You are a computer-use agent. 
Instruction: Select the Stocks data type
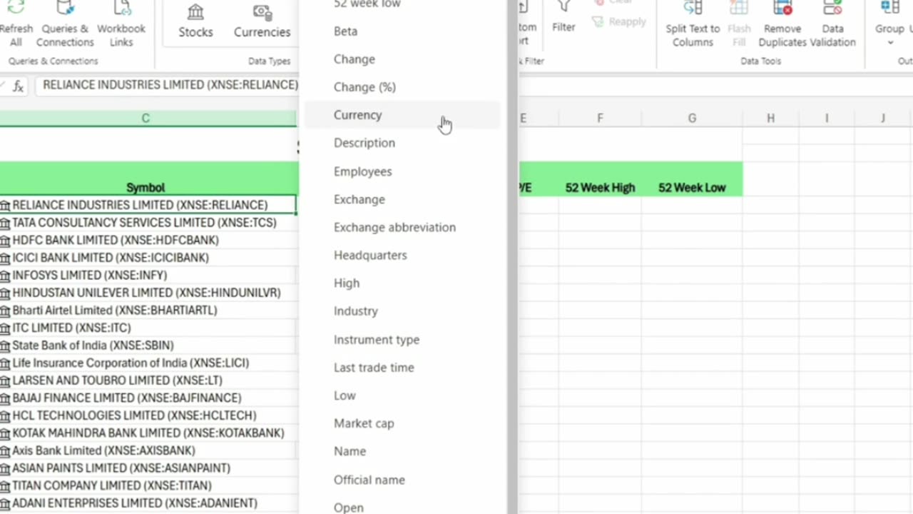click(x=195, y=21)
